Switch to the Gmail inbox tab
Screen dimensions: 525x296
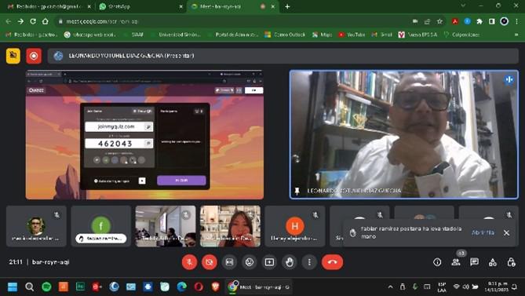[x=49, y=6]
